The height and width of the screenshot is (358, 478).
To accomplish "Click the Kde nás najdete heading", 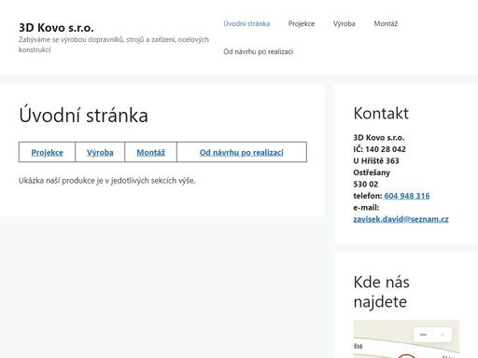I will pyautogui.click(x=381, y=292).
